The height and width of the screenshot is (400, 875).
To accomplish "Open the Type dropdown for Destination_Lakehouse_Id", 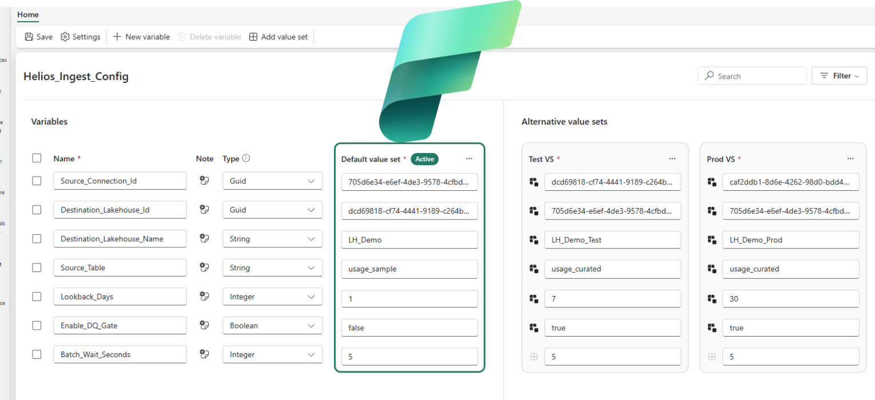I will tap(272, 210).
